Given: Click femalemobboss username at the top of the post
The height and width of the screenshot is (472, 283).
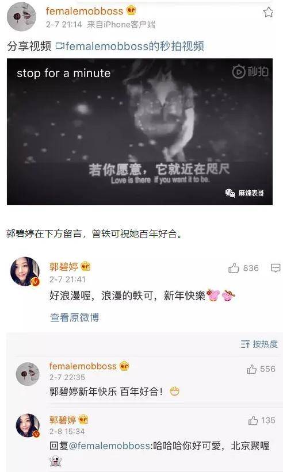Looking at the screenshot, I should pos(85,11).
